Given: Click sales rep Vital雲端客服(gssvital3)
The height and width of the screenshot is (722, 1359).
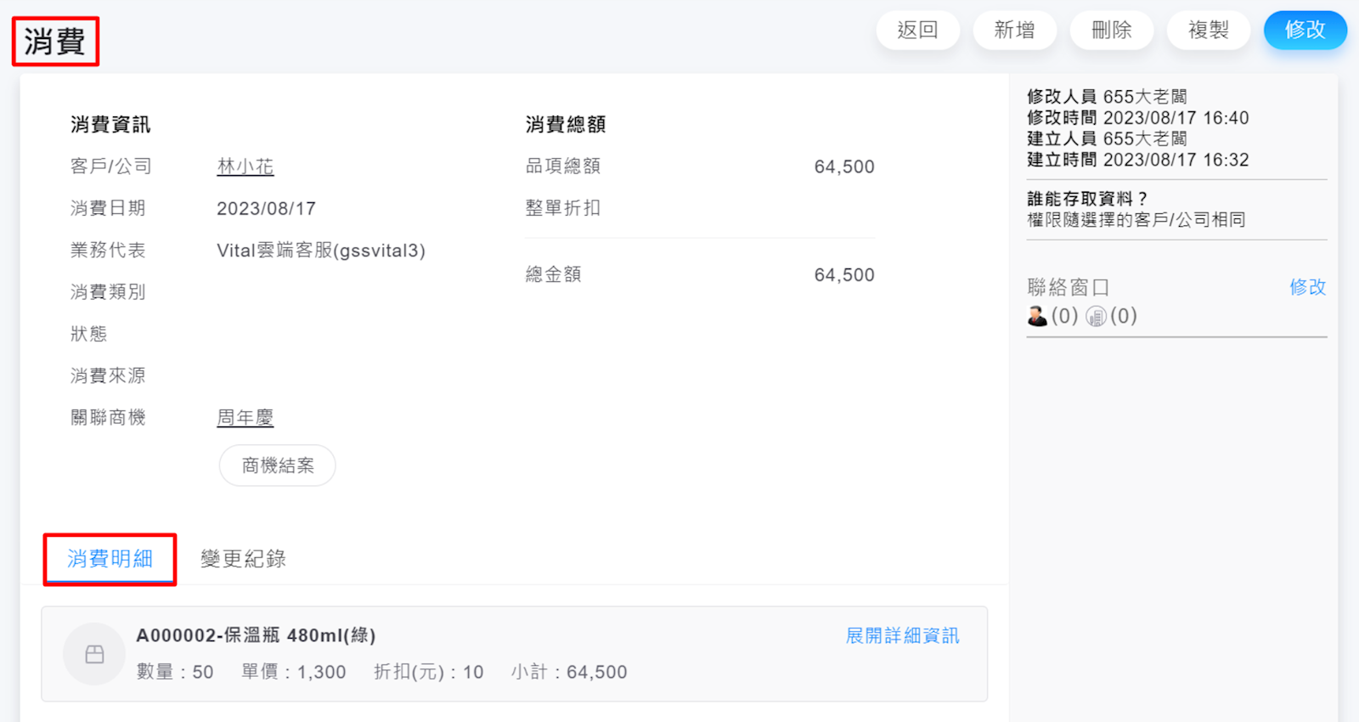Looking at the screenshot, I should point(321,251).
